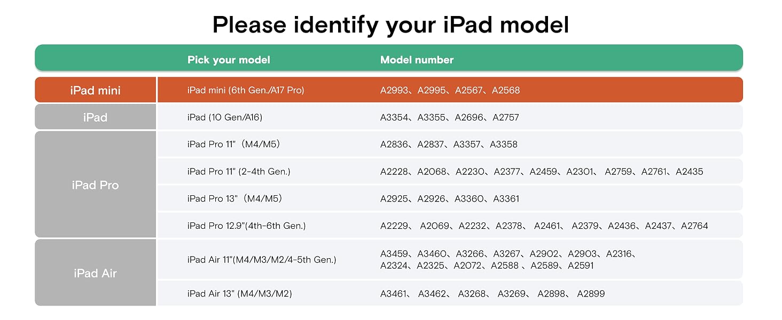Click the "Pick your model" column header
The width and height of the screenshot is (782, 320).
point(229,60)
